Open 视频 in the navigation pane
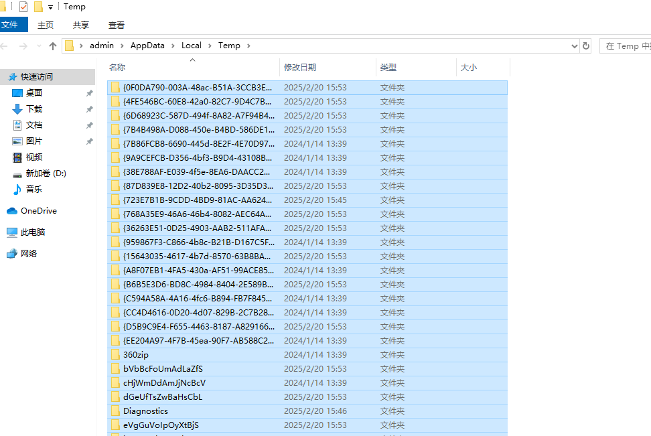651x436 pixels. tap(34, 157)
